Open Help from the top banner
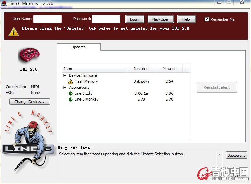The height and width of the screenshot is (184, 251). [x=186, y=19]
